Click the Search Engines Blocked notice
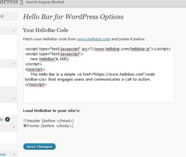 [45, 2]
